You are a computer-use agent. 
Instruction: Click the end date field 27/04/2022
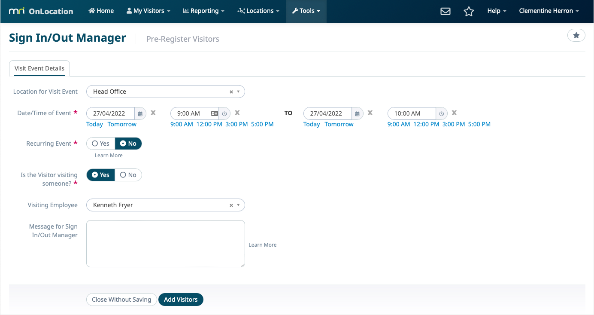pyautogui.click(x=328, y=113)
